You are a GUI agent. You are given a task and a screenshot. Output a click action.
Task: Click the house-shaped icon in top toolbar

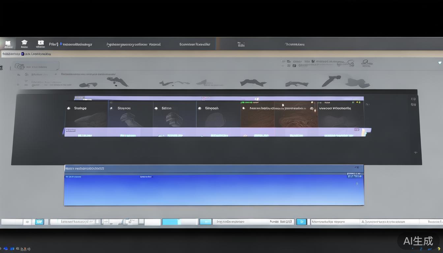(24, 43)
